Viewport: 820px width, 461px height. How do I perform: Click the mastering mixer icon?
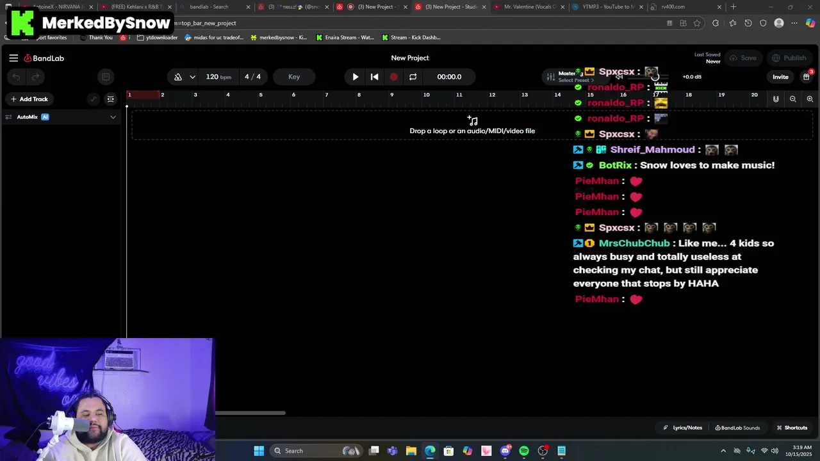pyautogui.click(x=550, y=77)
